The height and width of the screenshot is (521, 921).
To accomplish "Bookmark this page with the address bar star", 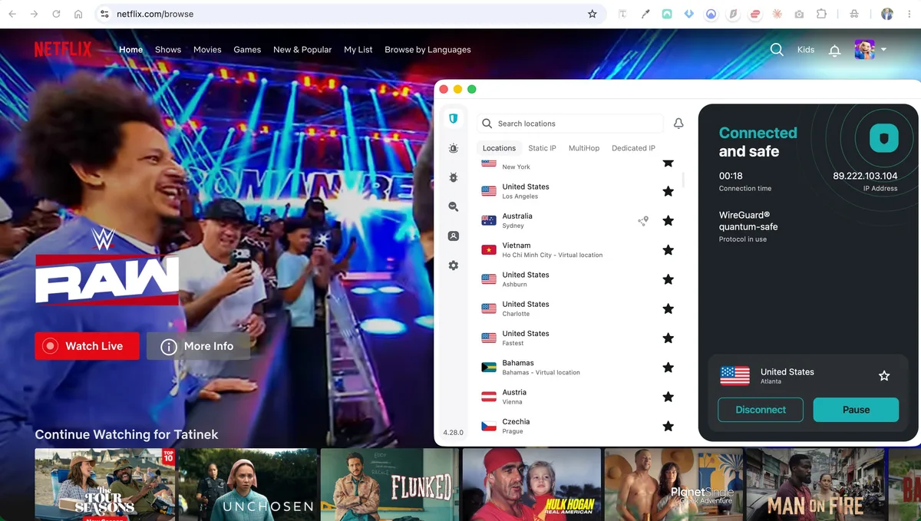I will (x=593, y=14).
